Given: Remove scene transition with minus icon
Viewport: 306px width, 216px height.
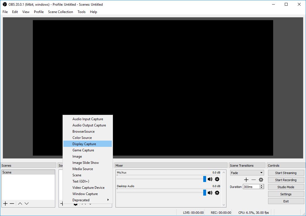Looking at the screenshot, I should (x=254, y=180).
